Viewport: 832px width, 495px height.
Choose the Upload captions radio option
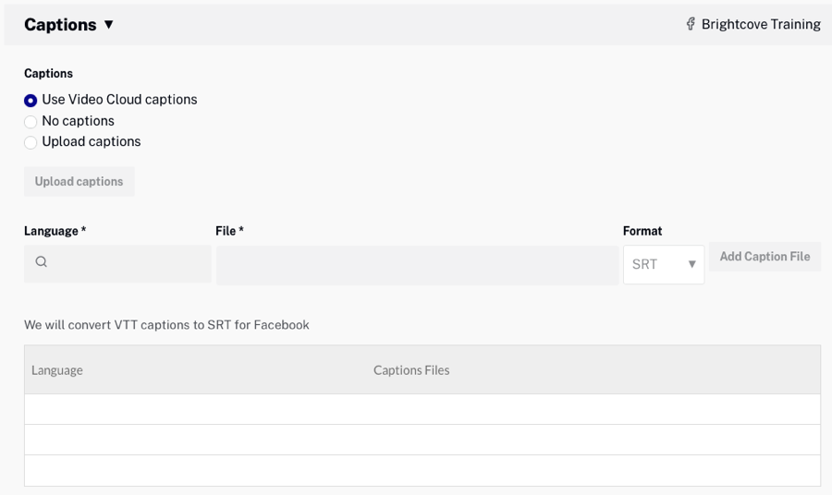tap(31, 142)
